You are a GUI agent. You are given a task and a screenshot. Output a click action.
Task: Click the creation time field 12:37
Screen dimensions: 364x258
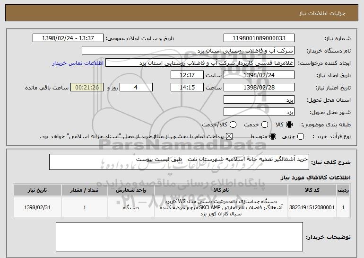coord(187,75)
